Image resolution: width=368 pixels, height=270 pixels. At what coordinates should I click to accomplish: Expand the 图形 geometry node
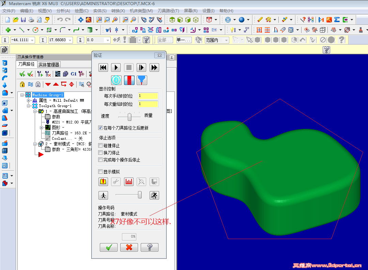(41, 128)
